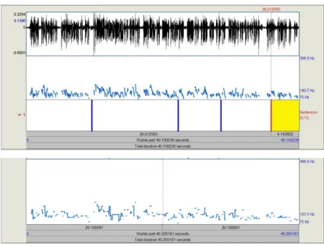Viewport: 324px width, 247px height.
Task: Click the blue 40.200181 end time label
Action: click(290, 234)
